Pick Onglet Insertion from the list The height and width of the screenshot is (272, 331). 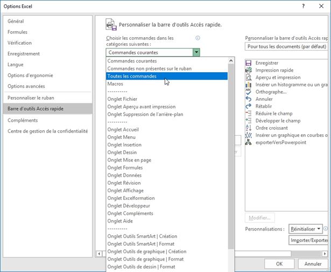pyautogui.click(x=167, y=145)
